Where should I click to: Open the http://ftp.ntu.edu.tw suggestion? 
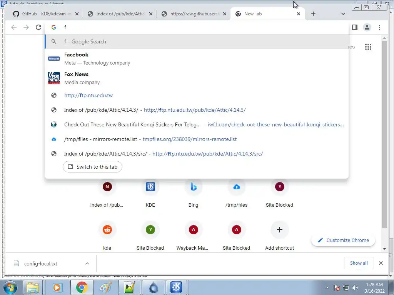click(x=197, y=95)
